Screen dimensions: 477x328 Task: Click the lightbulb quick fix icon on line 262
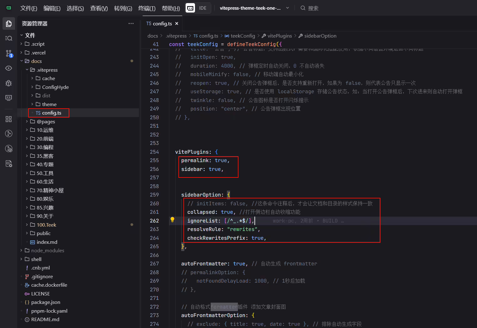tap(172, 220)
